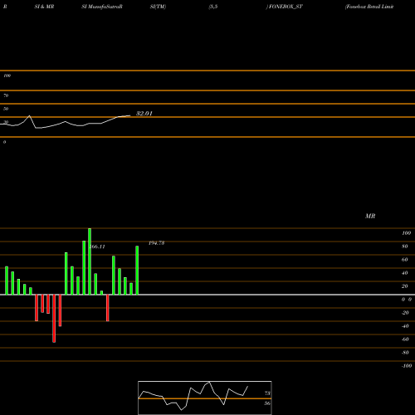Click the -60 label on MR axis

(405, 339)
